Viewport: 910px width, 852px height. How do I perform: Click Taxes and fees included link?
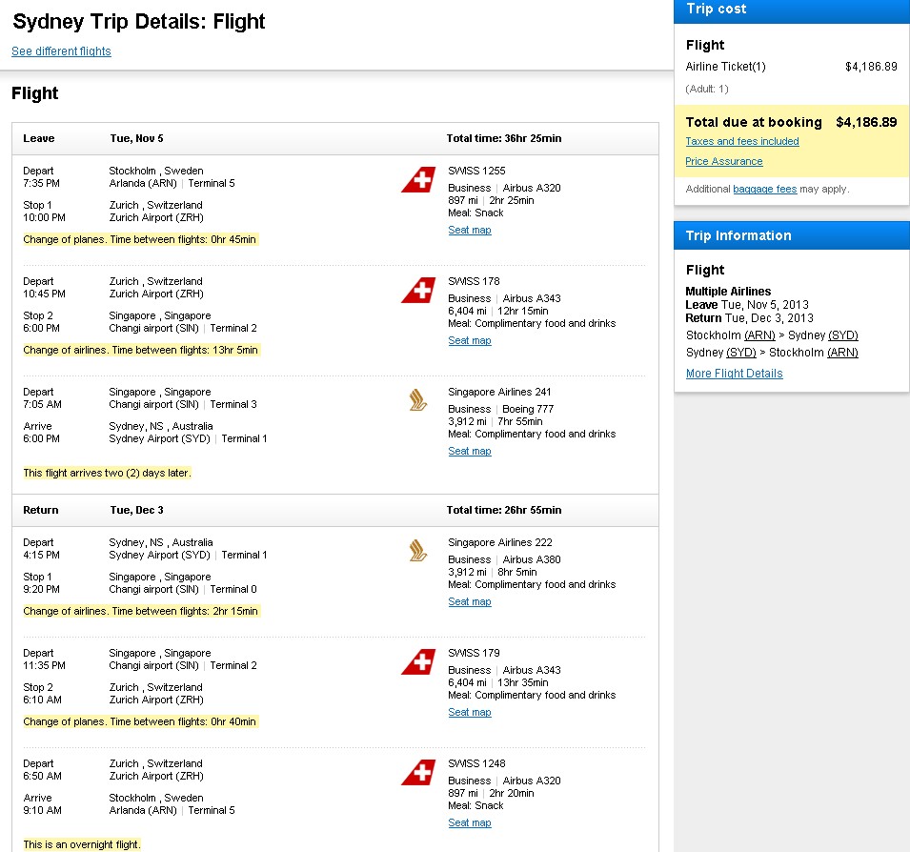(x=742, y=141)
